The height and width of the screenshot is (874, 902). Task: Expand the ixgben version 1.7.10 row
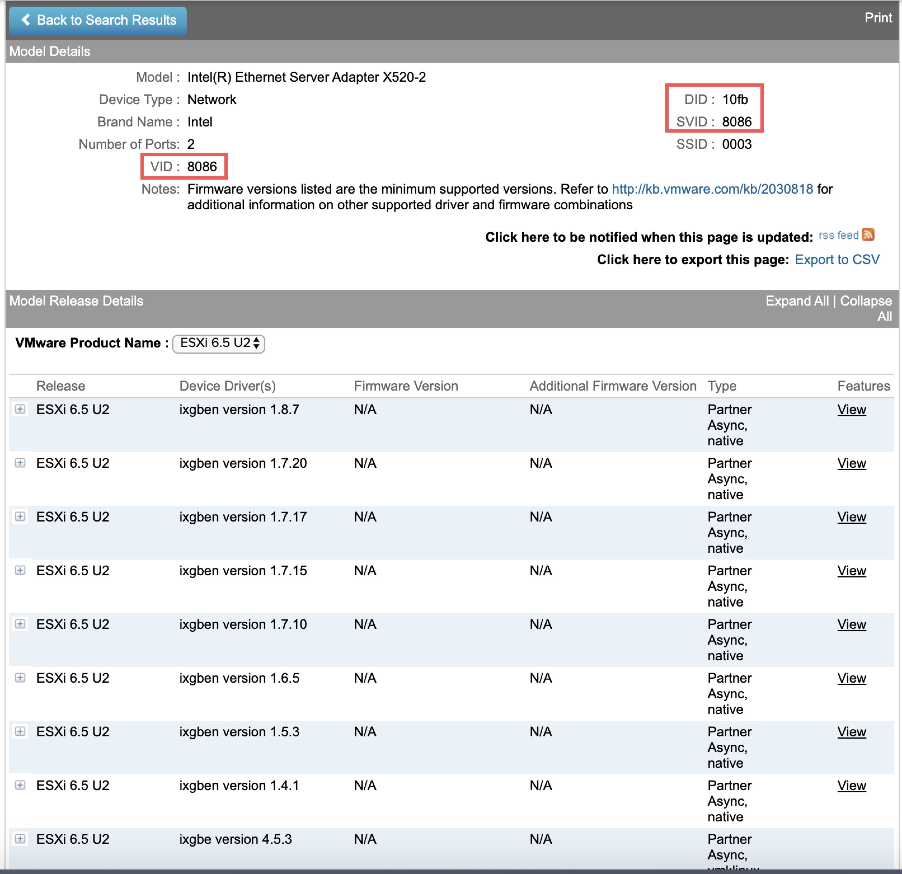pos(20,624)
